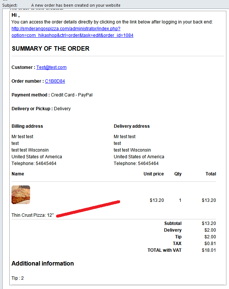Click the Credit Card - PayPal payment text

pyautogui.click(x=72, y=95)
